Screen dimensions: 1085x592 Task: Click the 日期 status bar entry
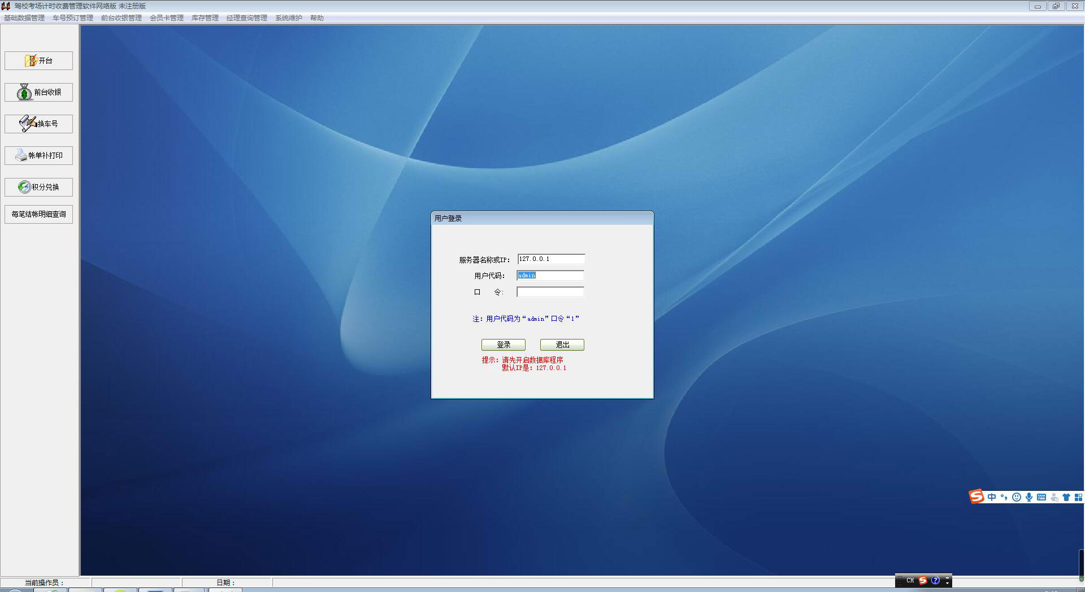tap(225, 582)
